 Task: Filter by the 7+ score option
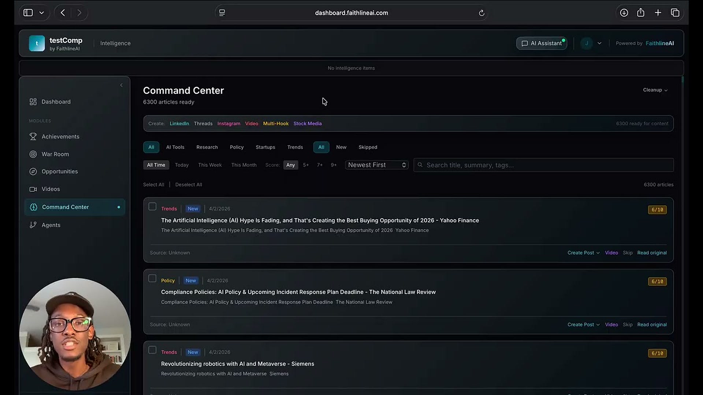pyautogui.click(x=320, y=165)
